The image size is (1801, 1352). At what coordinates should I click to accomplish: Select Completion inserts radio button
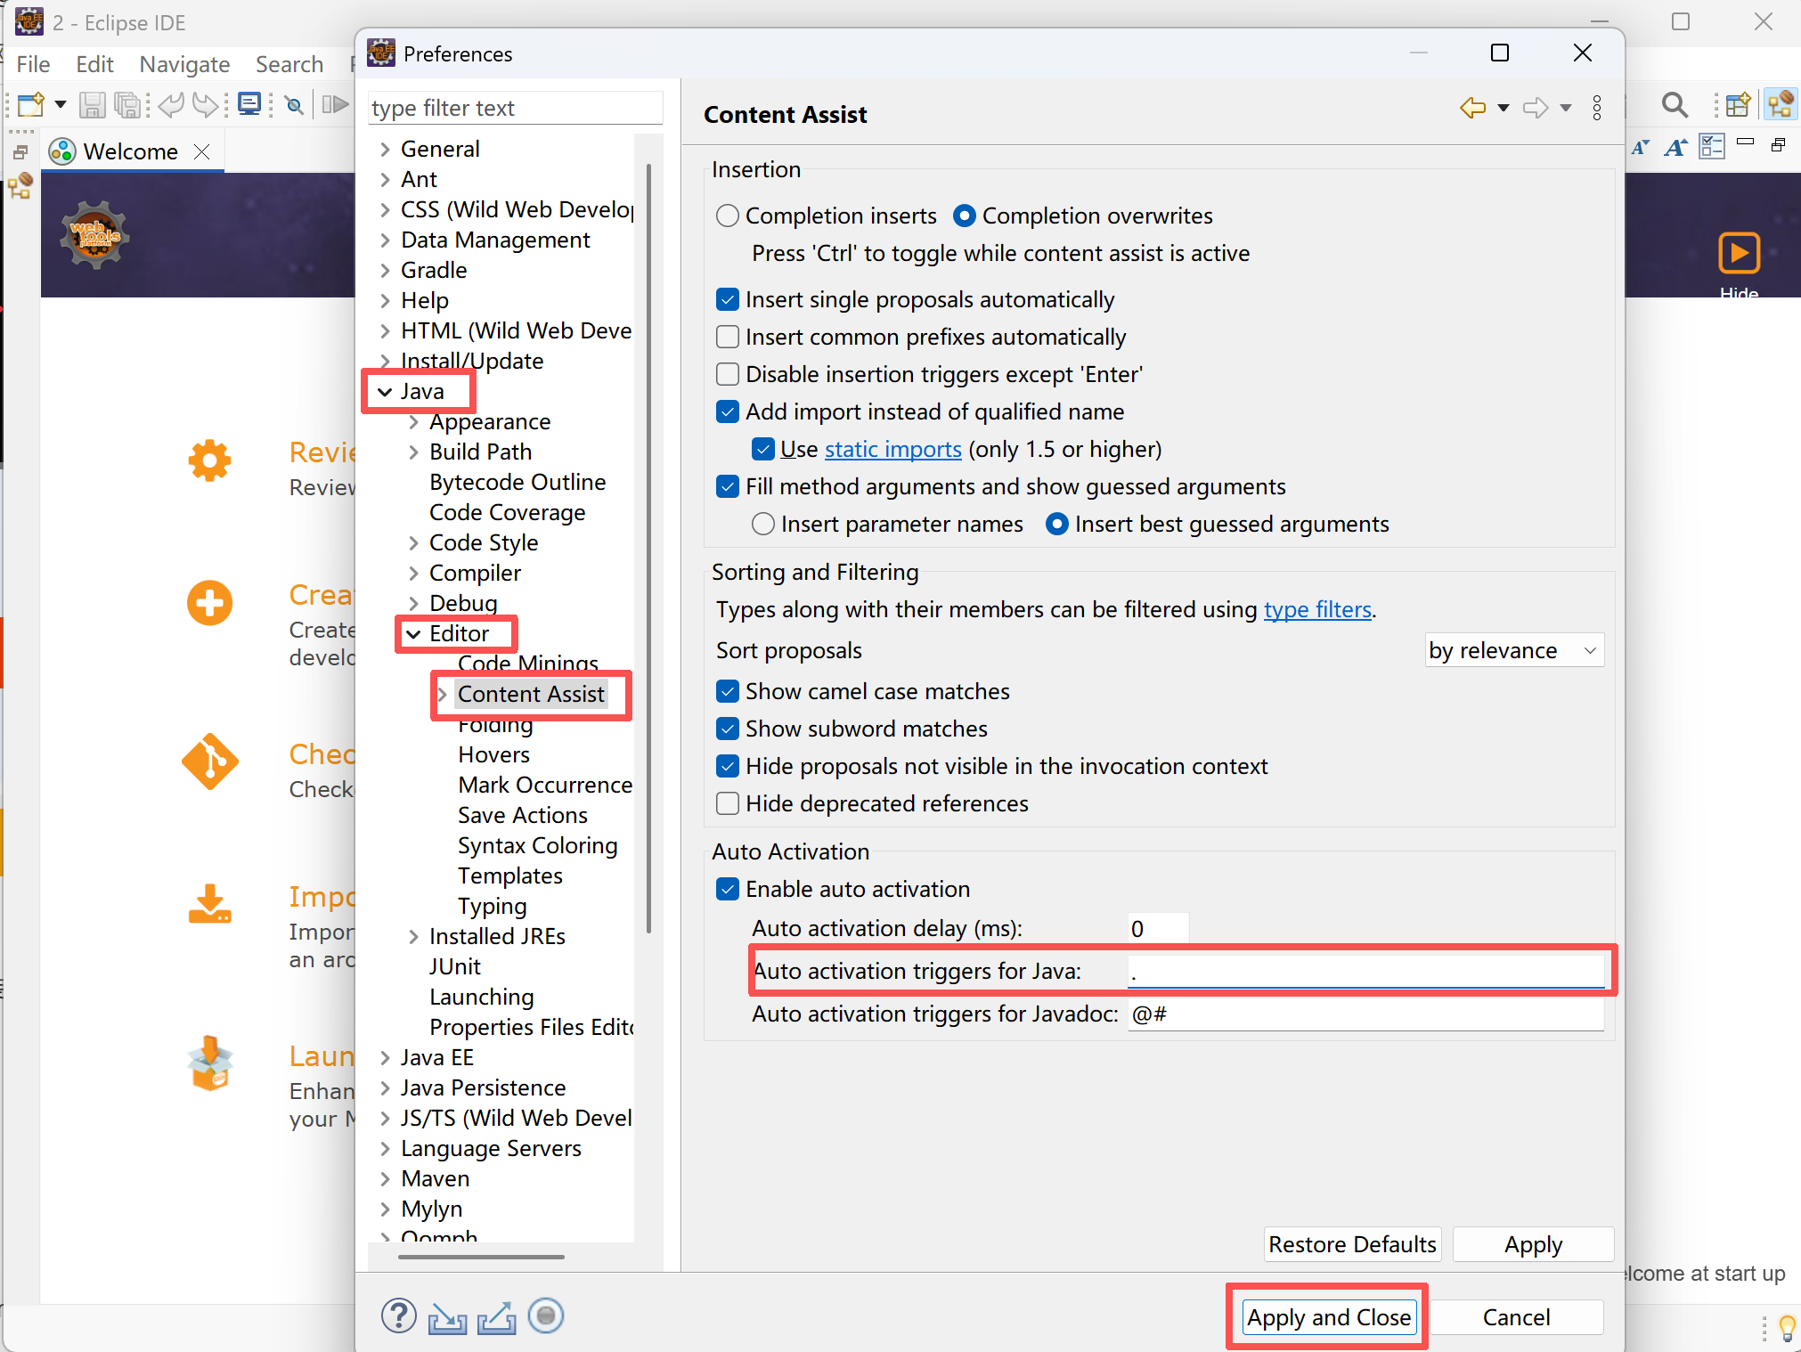pyautogui.click(x=728, y=216)
